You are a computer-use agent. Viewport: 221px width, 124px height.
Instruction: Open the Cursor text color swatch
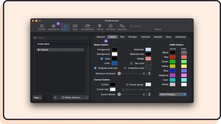pyautogui.click(x=113, y=89)
